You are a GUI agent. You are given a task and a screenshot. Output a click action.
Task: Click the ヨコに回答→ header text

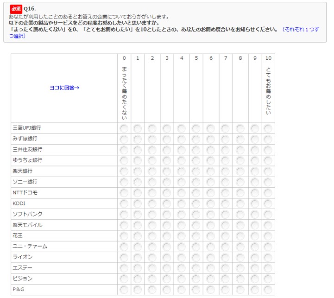64,88
